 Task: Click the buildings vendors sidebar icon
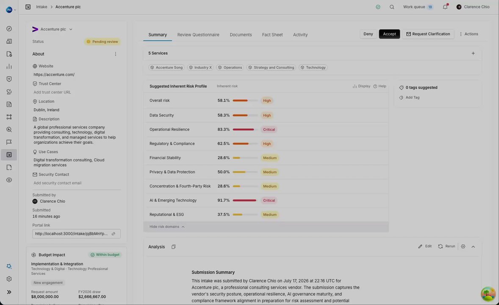pyautogui.click(x=9, y=42)
